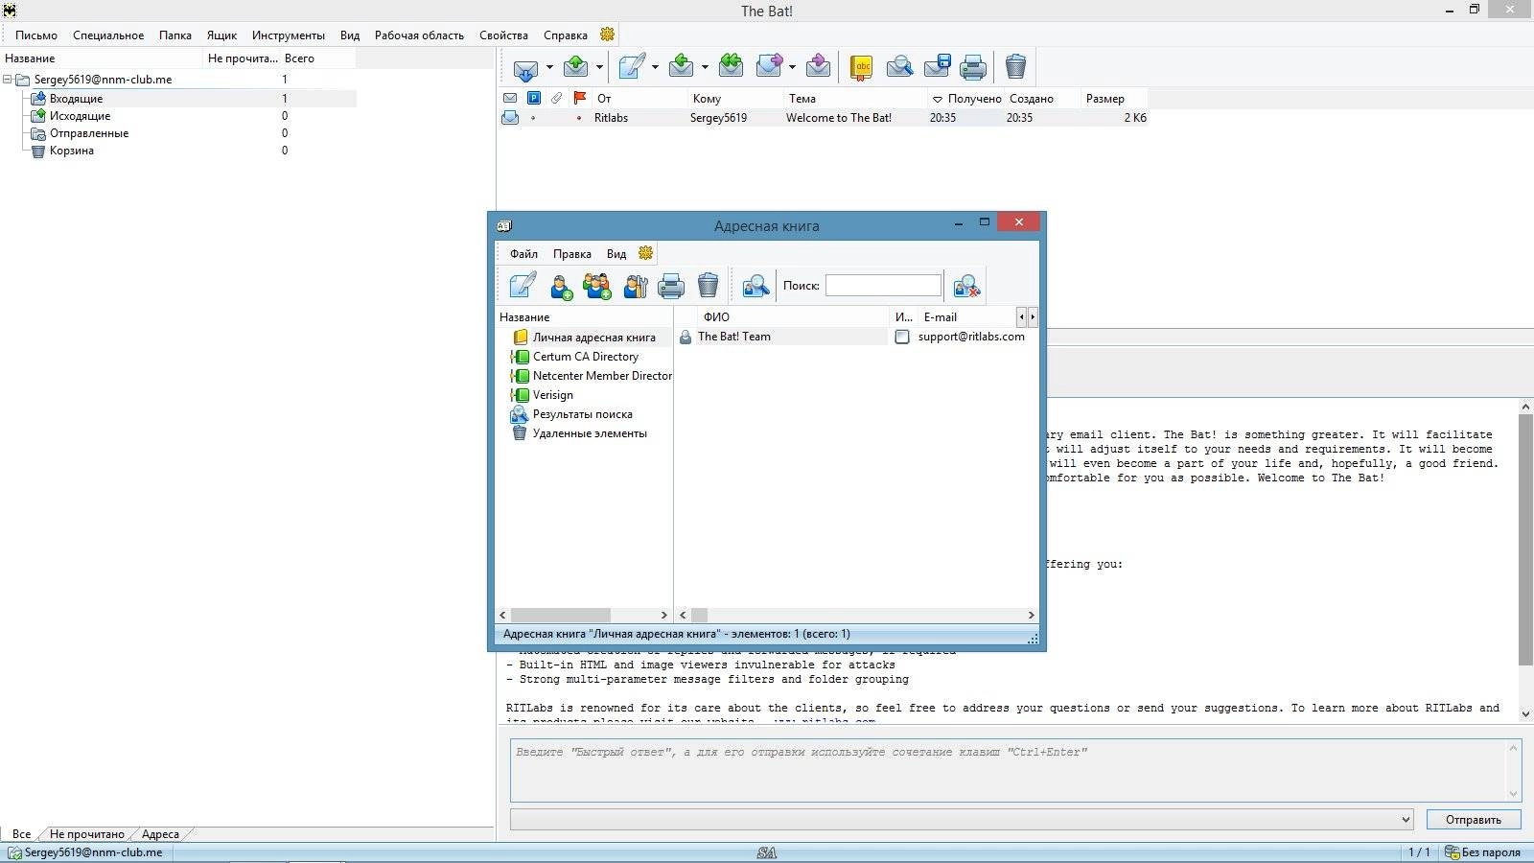Image resolution: width=1534 pixels, height=863 pixels.
Task: Open the send mail dropdown arrow
Action: point(599,67)
